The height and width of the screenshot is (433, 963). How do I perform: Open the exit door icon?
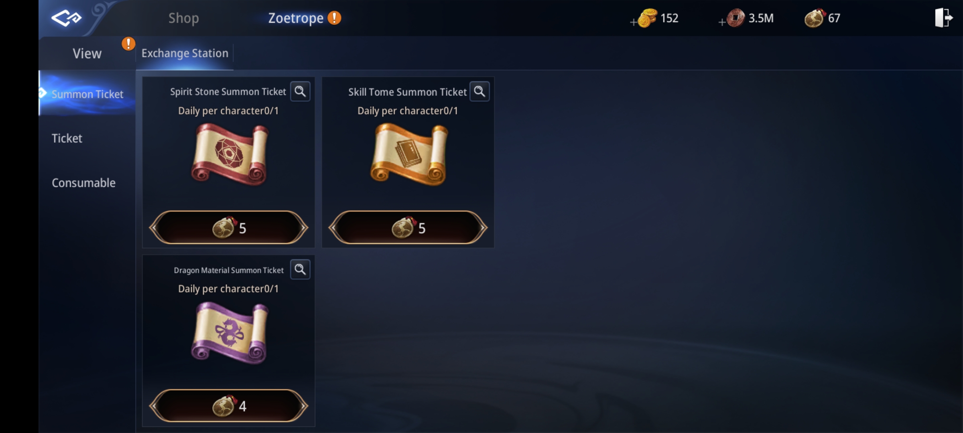click(943, 18)
